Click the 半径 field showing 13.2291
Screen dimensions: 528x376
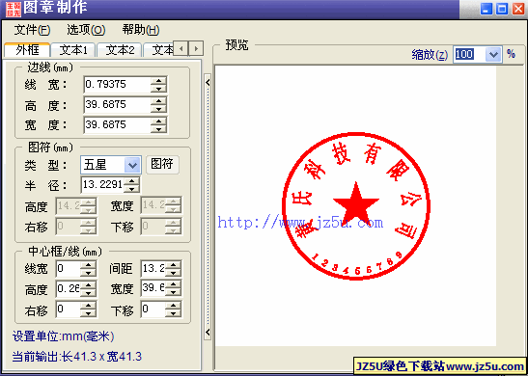102,185
